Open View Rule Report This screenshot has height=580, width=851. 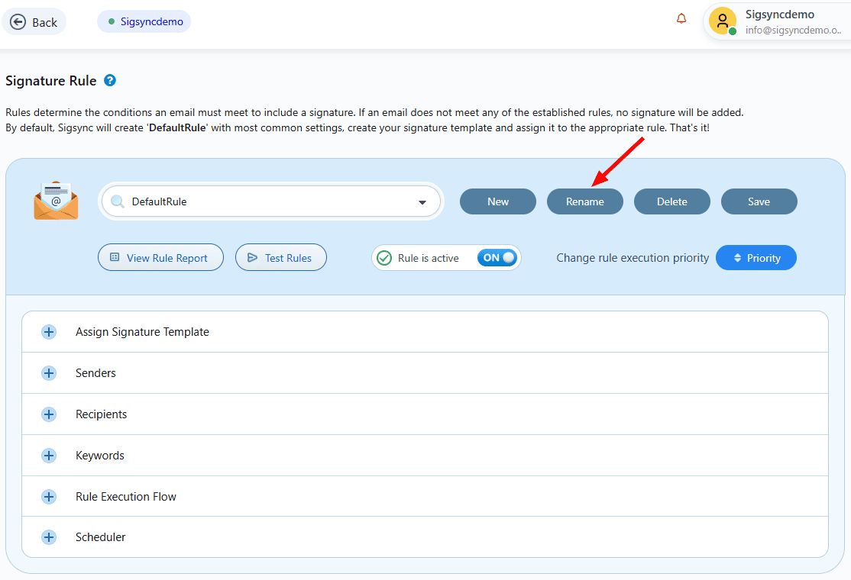[160, 258]
